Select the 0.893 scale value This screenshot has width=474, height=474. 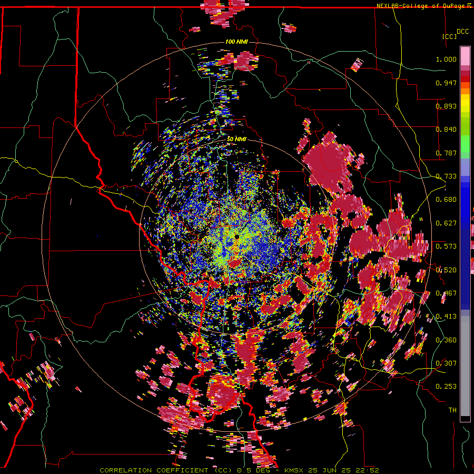click(x=446, y=106)
